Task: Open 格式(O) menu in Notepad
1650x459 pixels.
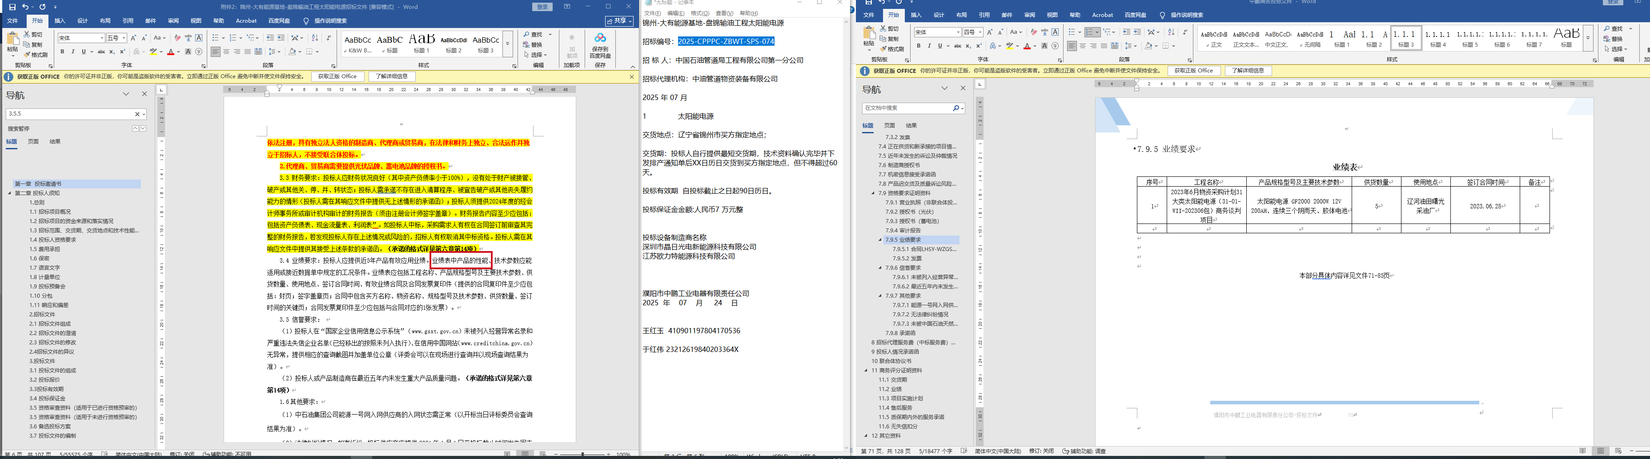Action: click(x=699, y=13)
